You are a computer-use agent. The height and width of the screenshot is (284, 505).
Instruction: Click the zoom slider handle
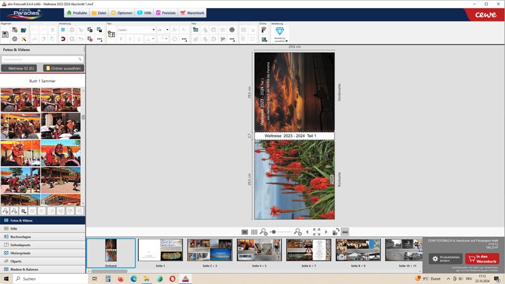click(273, 232)
